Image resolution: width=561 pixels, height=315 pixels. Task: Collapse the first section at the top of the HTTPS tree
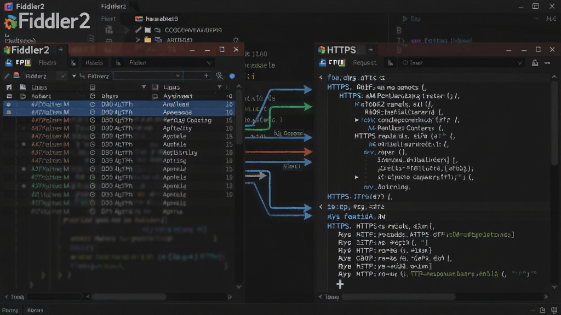tap(321, 78)
